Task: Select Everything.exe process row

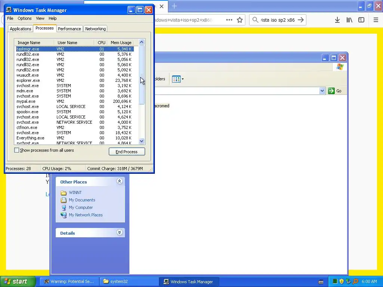Action: (75, 138)
